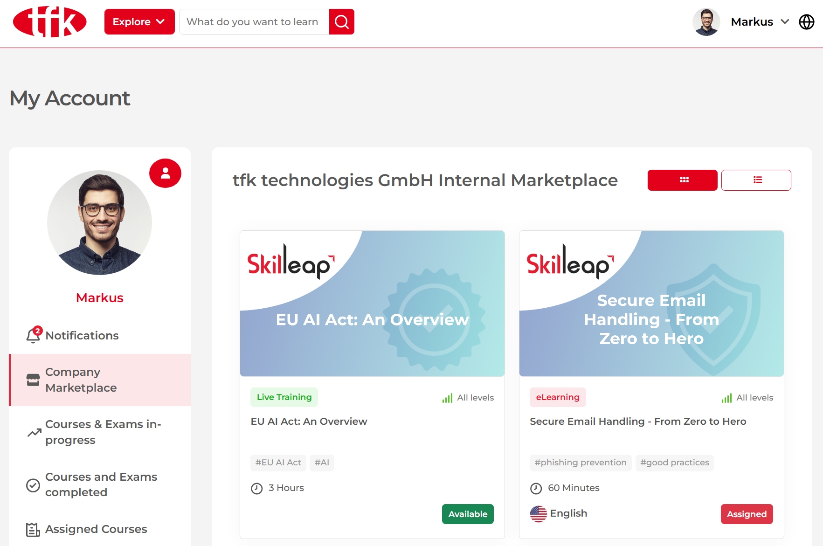Click the level bars icon on the Secure Email card

(x=726, y=398)
